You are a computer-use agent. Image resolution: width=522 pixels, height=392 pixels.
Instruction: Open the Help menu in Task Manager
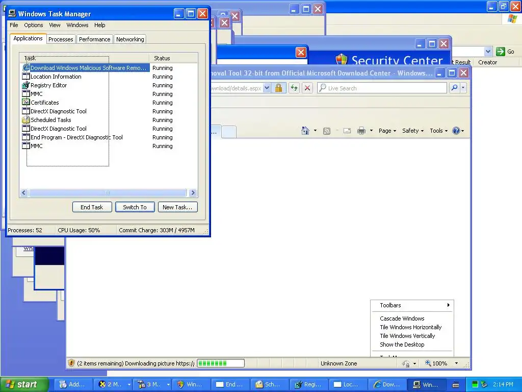(x=99, y=25)
